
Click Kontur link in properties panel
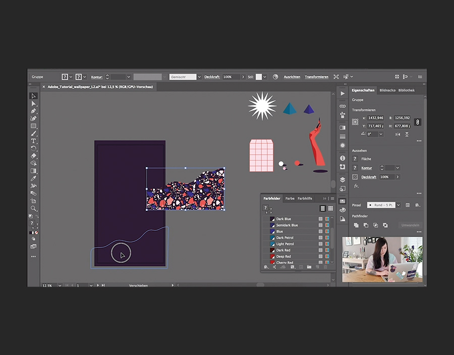367,168
